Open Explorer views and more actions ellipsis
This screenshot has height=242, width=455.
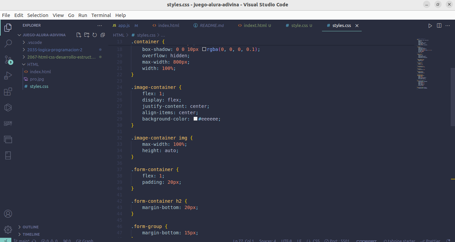[100, 25]
